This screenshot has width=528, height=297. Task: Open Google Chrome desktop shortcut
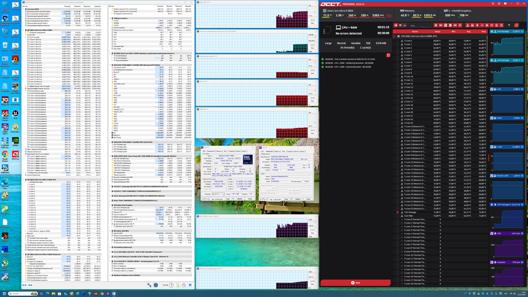point(5,155)
